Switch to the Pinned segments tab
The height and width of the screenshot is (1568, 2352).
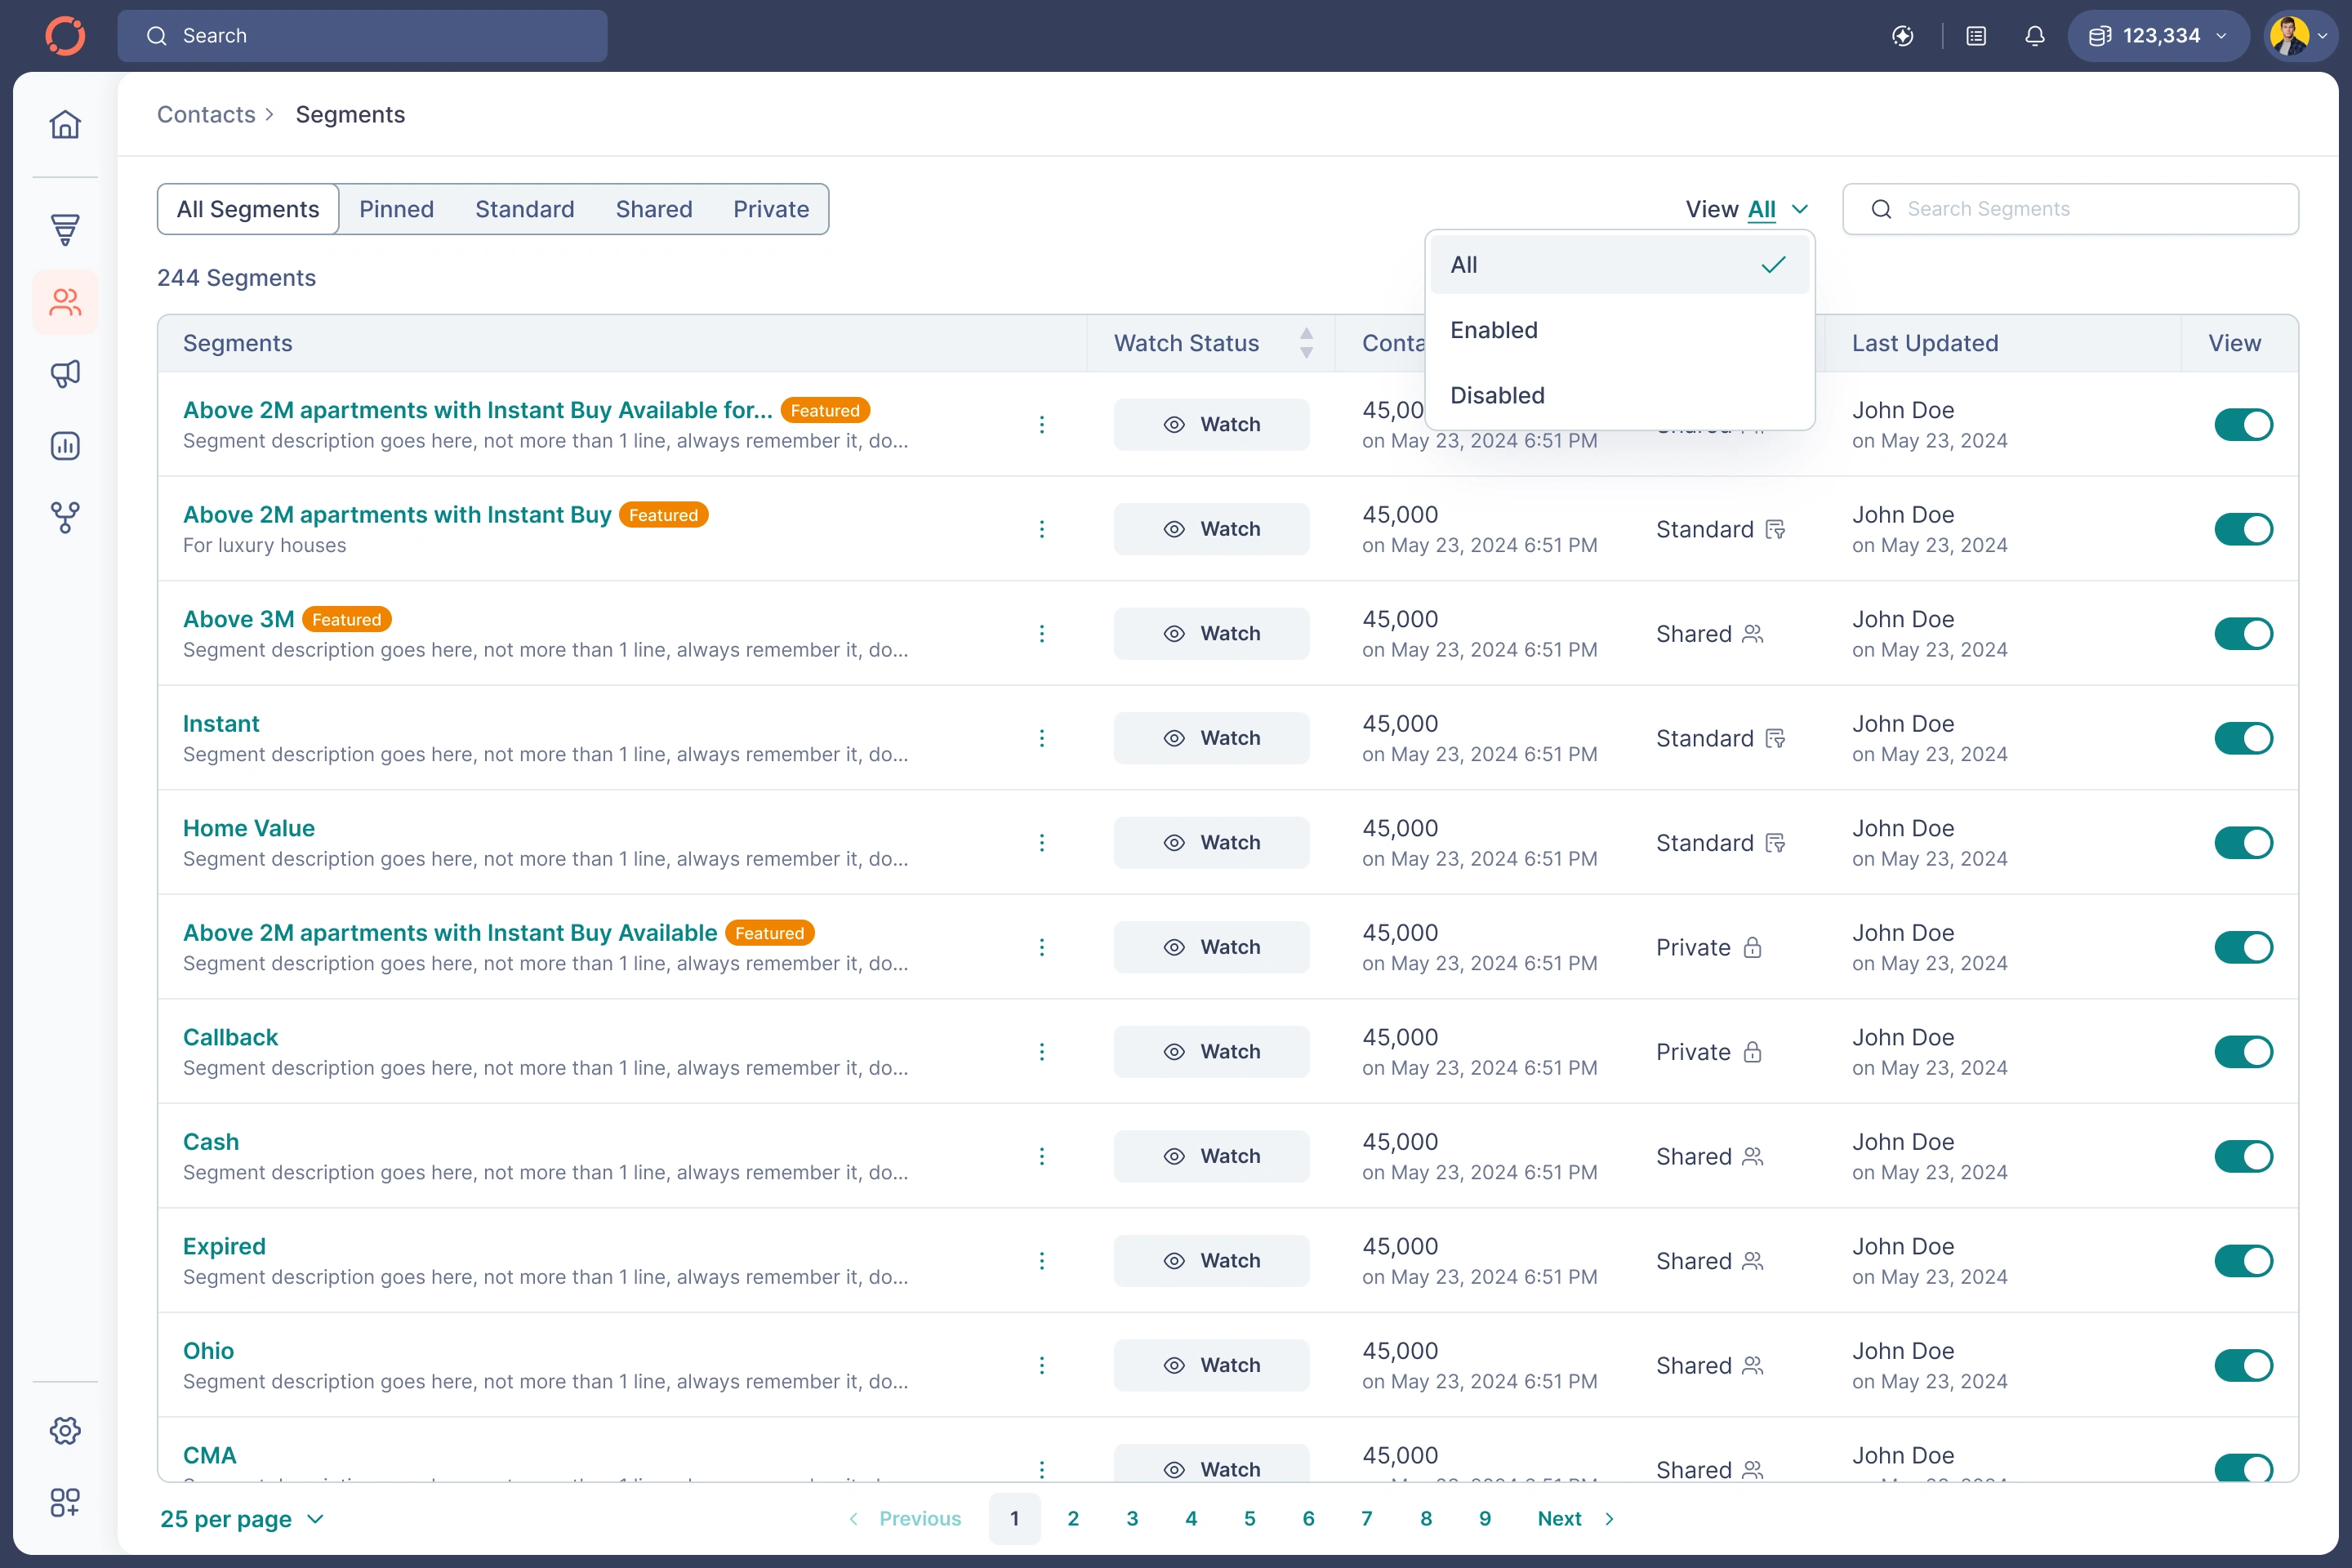coord(396,209)
